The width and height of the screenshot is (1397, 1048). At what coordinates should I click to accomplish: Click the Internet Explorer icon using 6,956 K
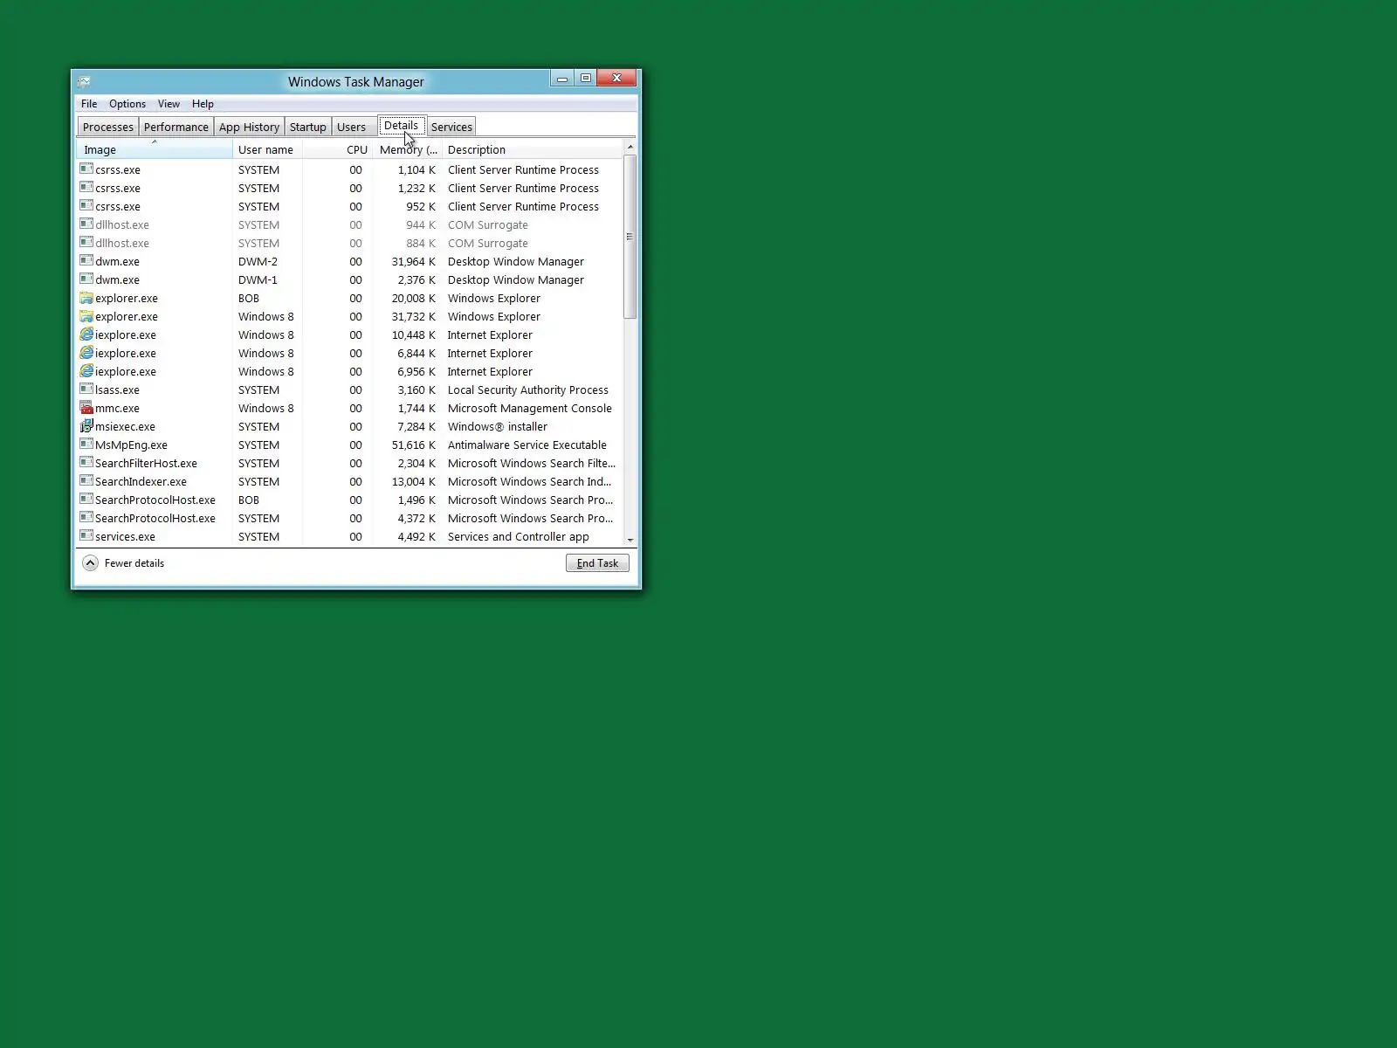[x=86, y=370]
